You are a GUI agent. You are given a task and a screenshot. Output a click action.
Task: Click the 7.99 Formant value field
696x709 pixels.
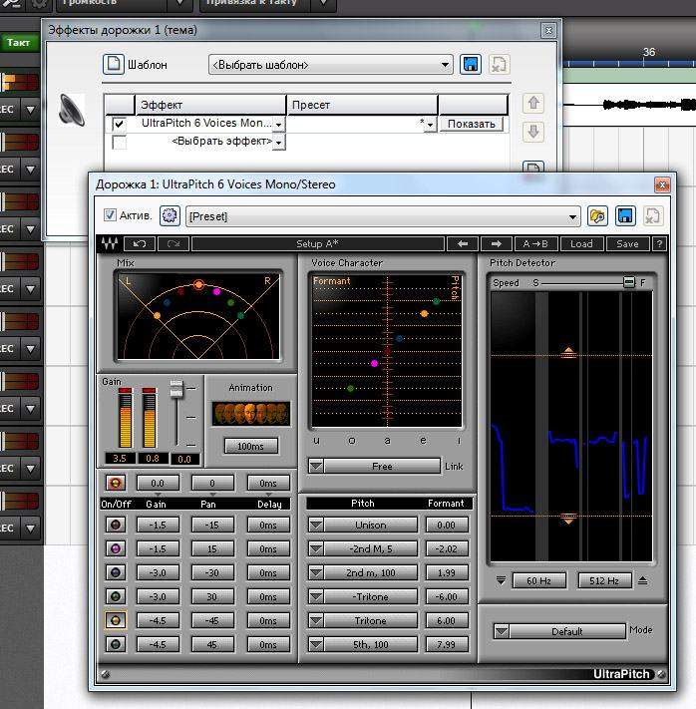[x=446, y=645]
